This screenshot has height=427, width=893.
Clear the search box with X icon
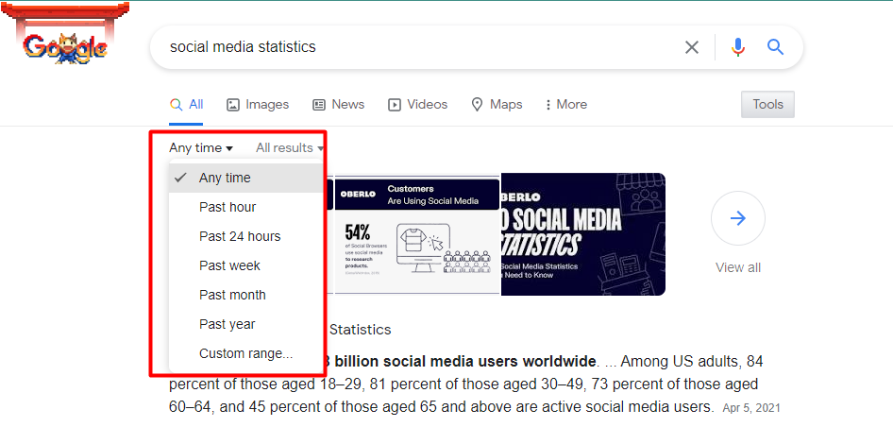pos(692,47)
